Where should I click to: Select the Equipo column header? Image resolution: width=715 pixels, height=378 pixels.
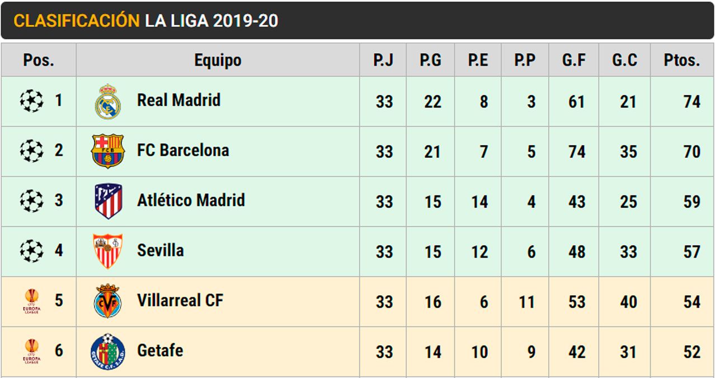(218, 60)
